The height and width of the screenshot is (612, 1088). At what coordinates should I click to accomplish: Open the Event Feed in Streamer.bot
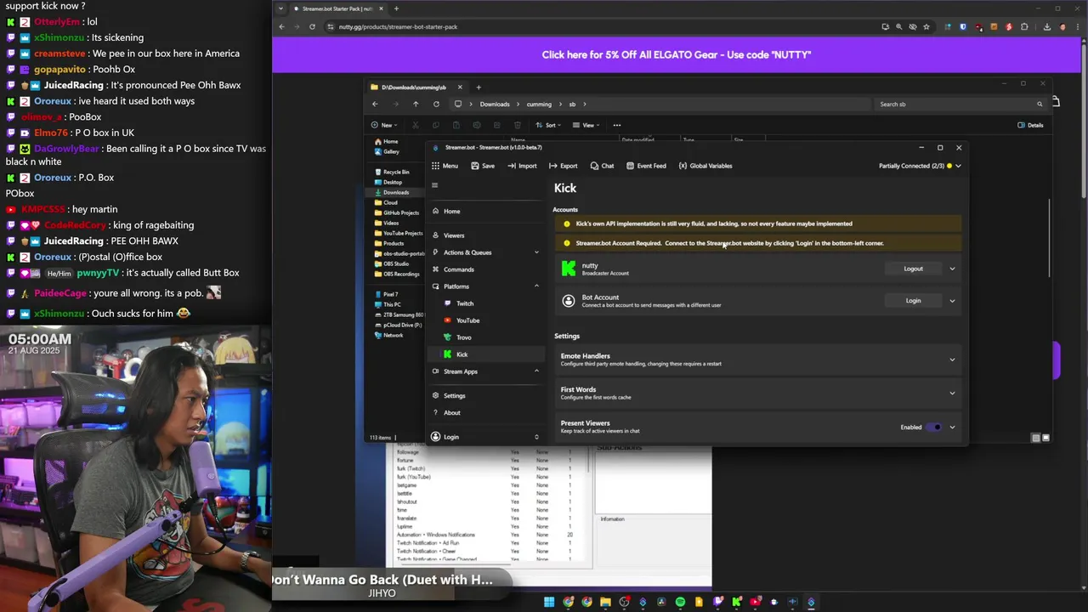coord(646,166)
